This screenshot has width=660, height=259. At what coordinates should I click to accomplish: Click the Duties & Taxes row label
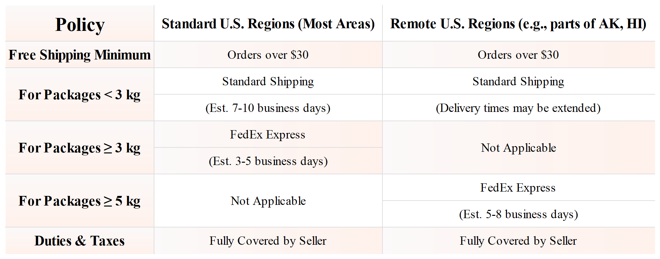pyautogui.click(x=80, y=241)
